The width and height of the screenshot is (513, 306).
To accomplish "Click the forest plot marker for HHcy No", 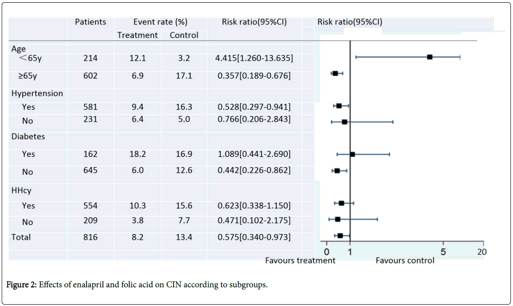I will click(338, 219).
